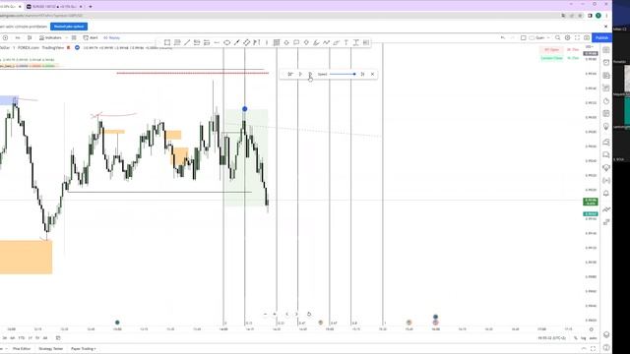Click the blue restart button in notification bar

(69, 27)
